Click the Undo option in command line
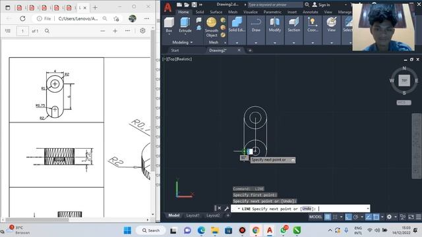The width and height of the screenshot is (422, 237). [307, 209]
